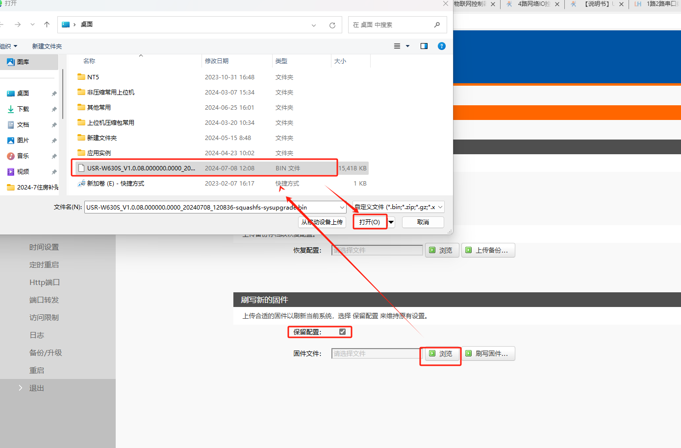Open file dialog help

point(442,46)
